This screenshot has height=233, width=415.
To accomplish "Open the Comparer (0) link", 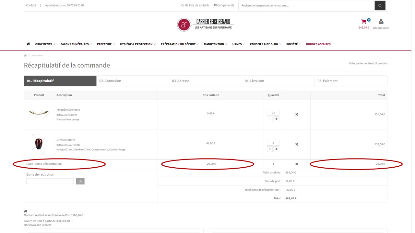I will point(223,5).
